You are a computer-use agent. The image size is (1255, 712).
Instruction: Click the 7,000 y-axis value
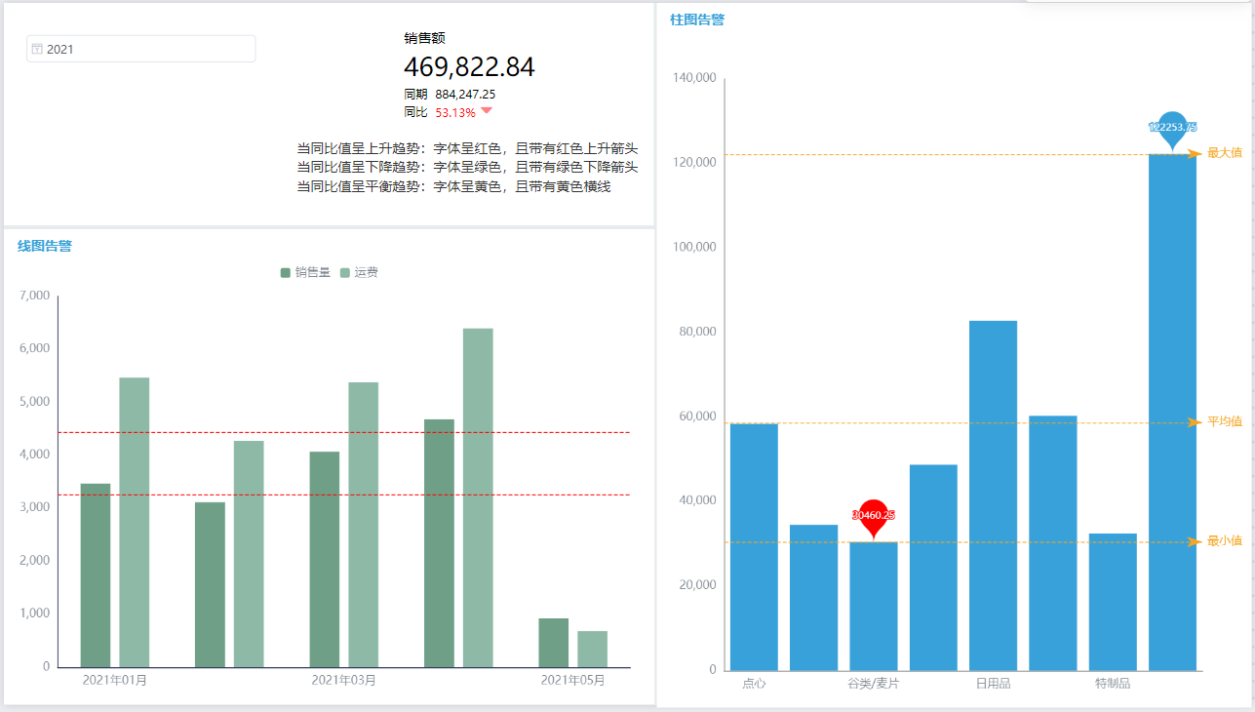[34, 296]
